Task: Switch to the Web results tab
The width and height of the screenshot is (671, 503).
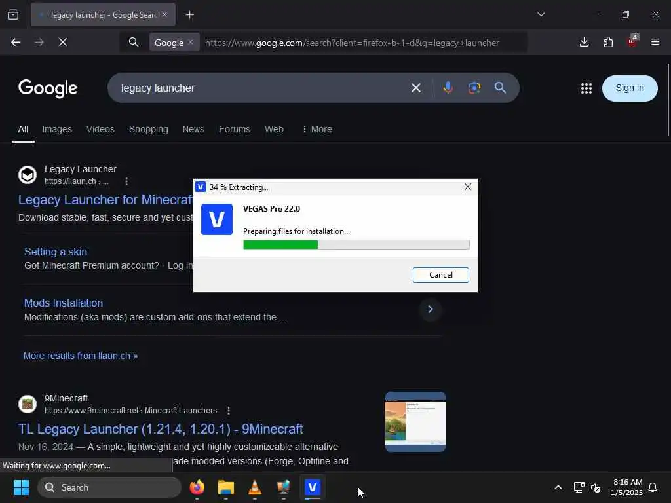Action: tap(274, 129)
